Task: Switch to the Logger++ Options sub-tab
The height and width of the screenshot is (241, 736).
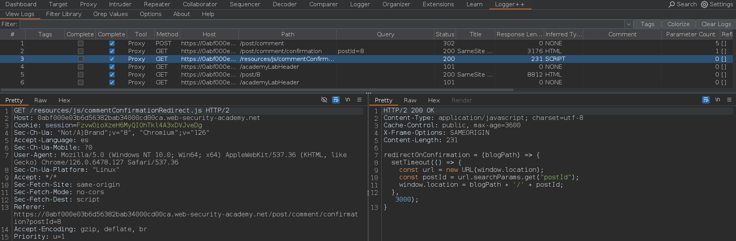Action: pos(151,14)
